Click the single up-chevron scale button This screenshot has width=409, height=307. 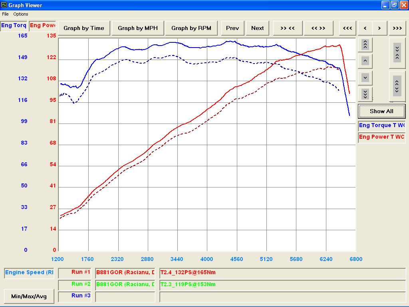coord(365,61)
